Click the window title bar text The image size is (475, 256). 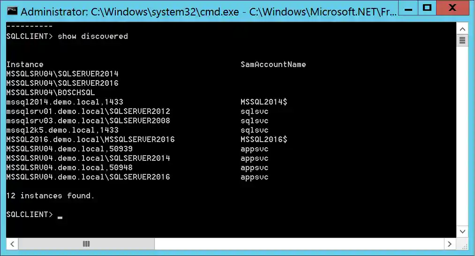pyautogui.click(x=208, y=12)
